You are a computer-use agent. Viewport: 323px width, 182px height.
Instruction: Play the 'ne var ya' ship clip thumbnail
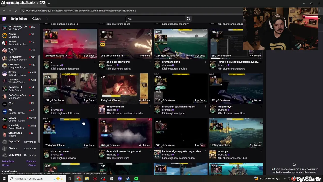pos(236,133)
